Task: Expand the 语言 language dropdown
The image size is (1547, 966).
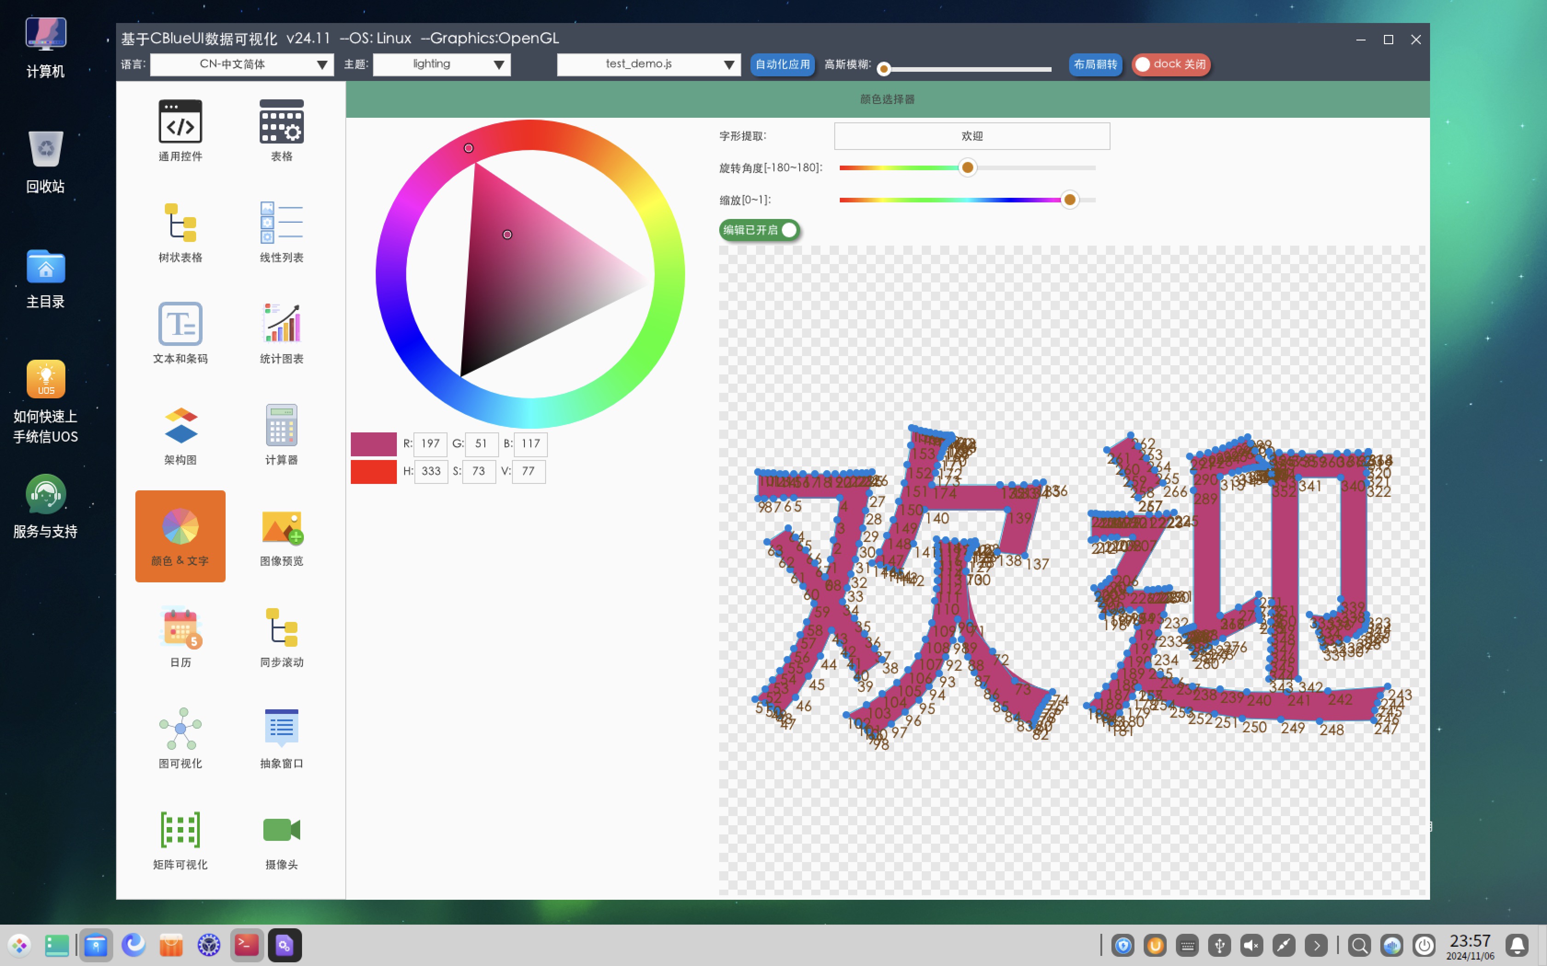Action: point(242,64)
